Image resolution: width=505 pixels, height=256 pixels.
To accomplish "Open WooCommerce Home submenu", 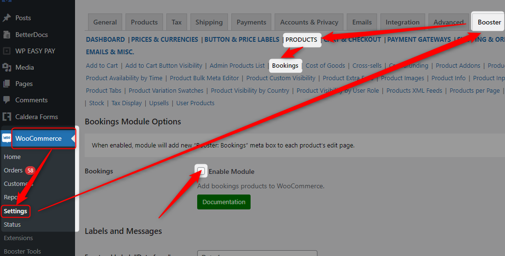I will pos(12,157).
